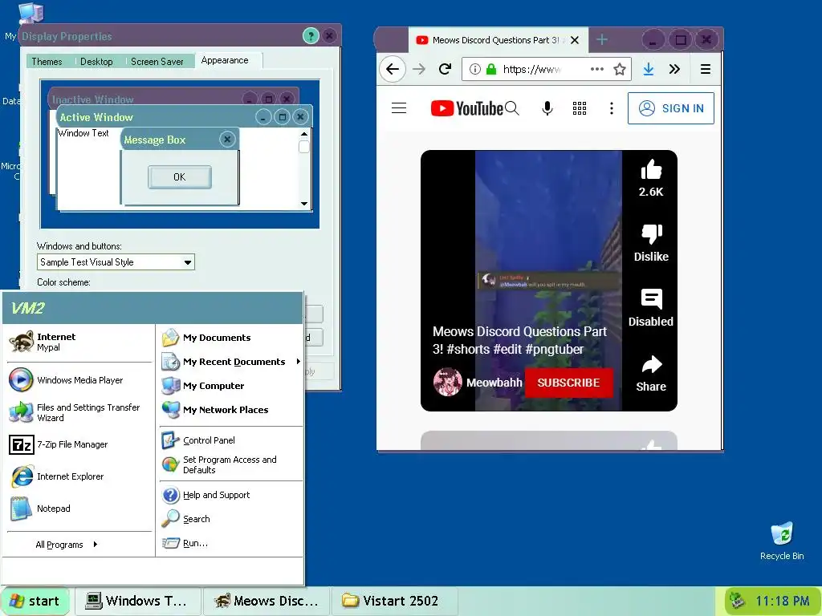
Task: Reload the page in browser
Action: pos(445,69)
